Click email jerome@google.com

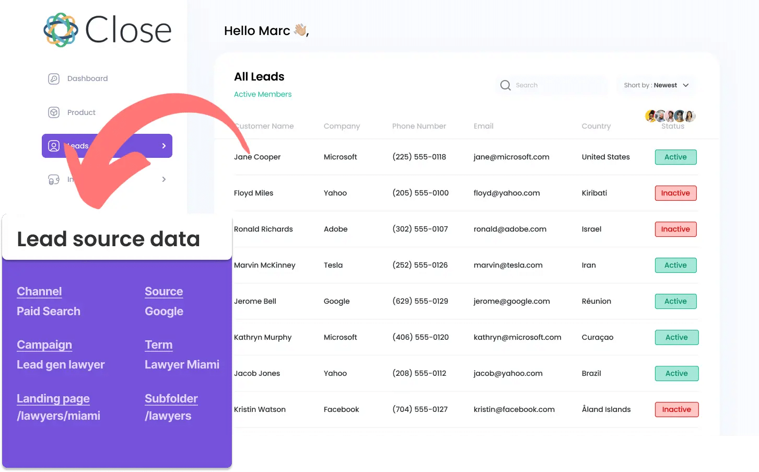tap(512, 301)
